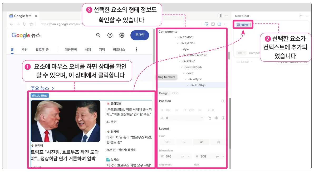Image resolution: width=314 pixels, height=172 pixels.
Task: Click the Design panel vertical scrollbar
Action: click(230, 123)
